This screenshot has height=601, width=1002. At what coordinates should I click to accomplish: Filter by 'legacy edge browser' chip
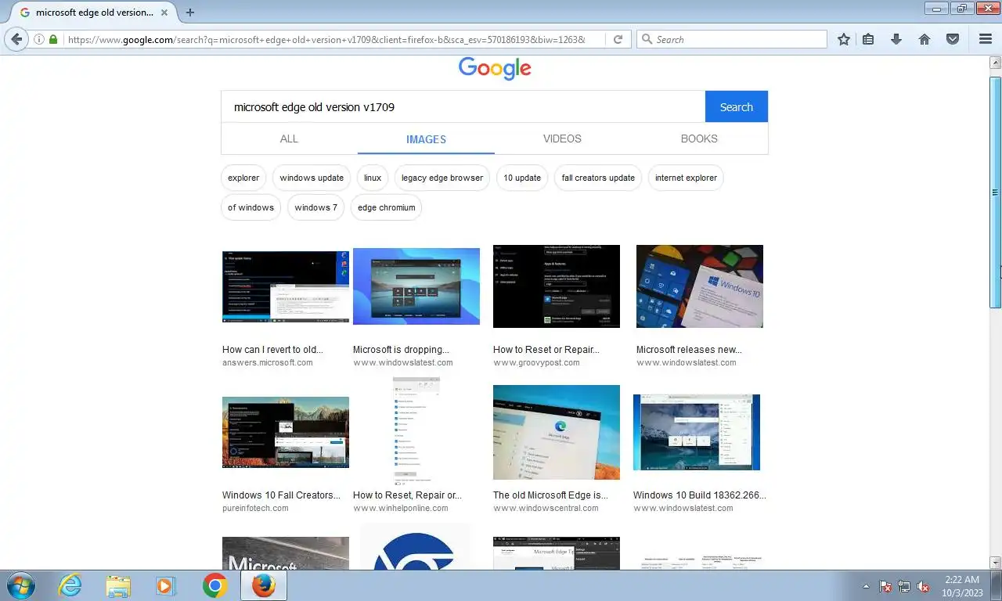coord(442,178)
